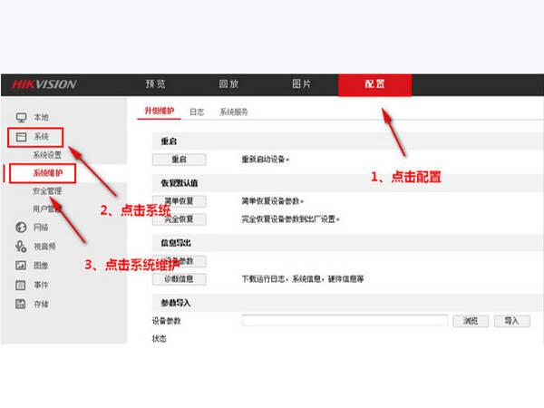Click the 网络 globe icon
Viewport: 544px width, 408px height.
(21, 228)
